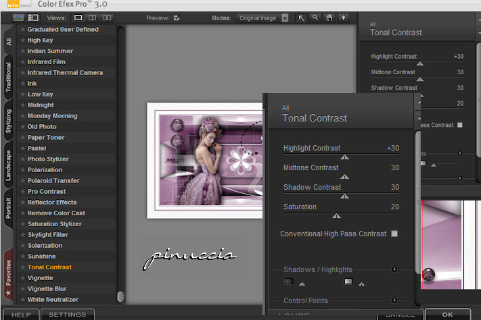
Task: Click the Nik Software logo
Action: (19, 4)
